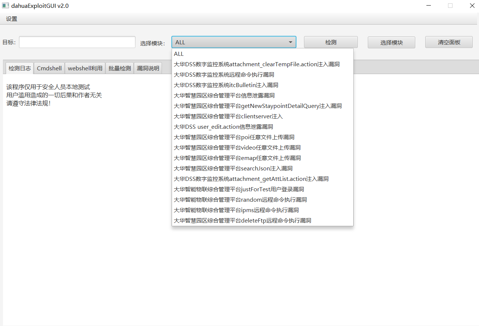Screen dimensions: 479x326
Task: Switch to the 检测日志 tab
Action: [x=20, y=68]
